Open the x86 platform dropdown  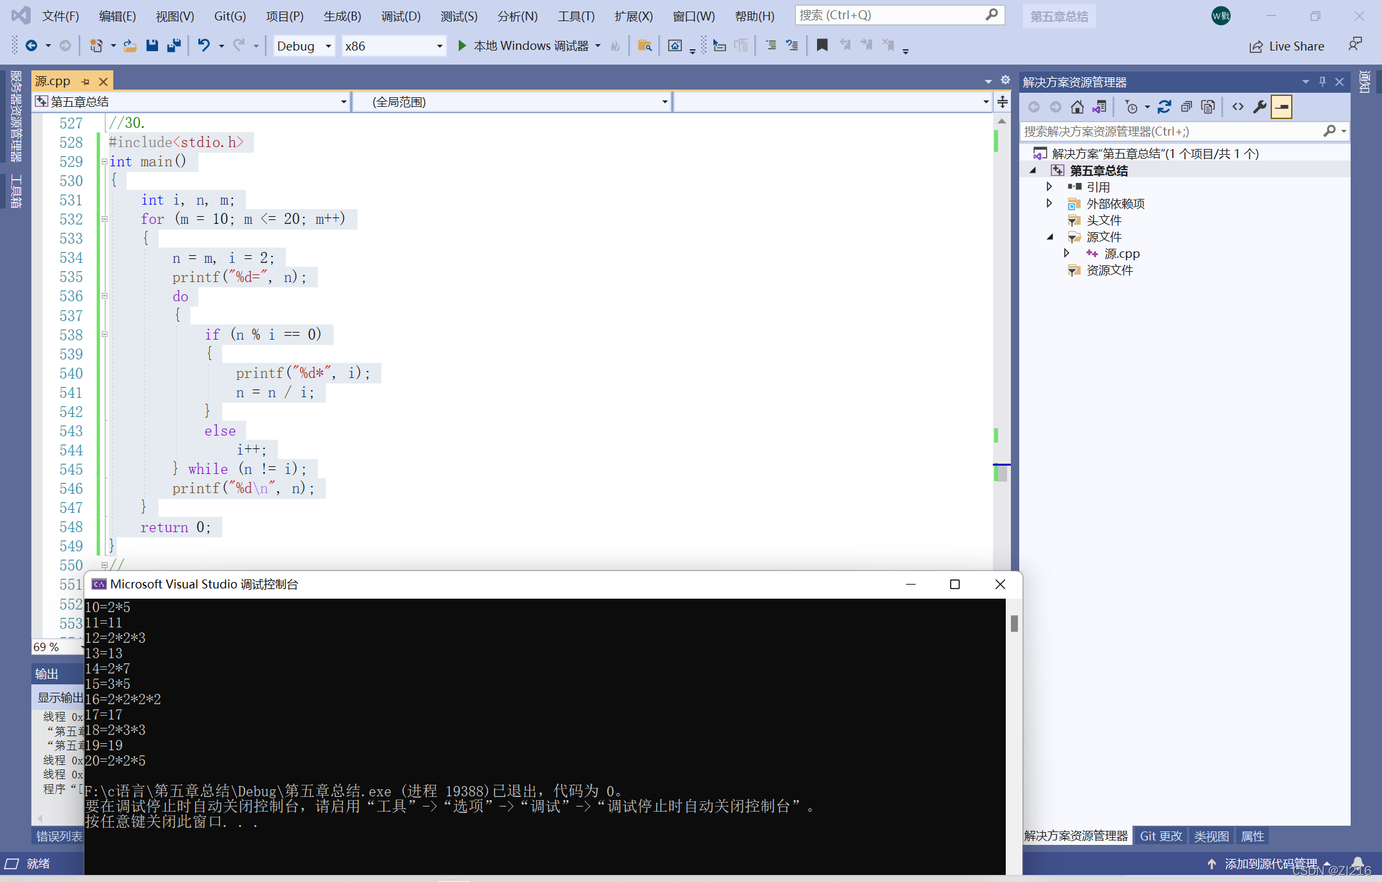tap(393, 46)
